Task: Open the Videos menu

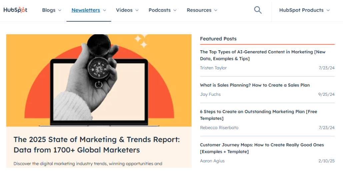Action: pyautogui.click(x=124, y=10)
